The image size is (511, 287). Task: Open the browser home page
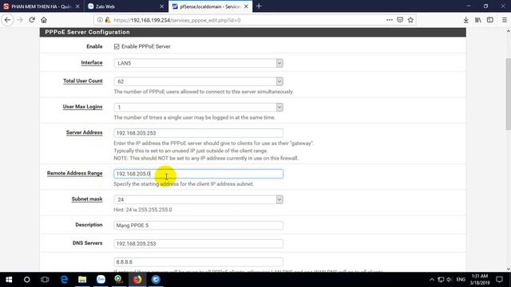44,20
